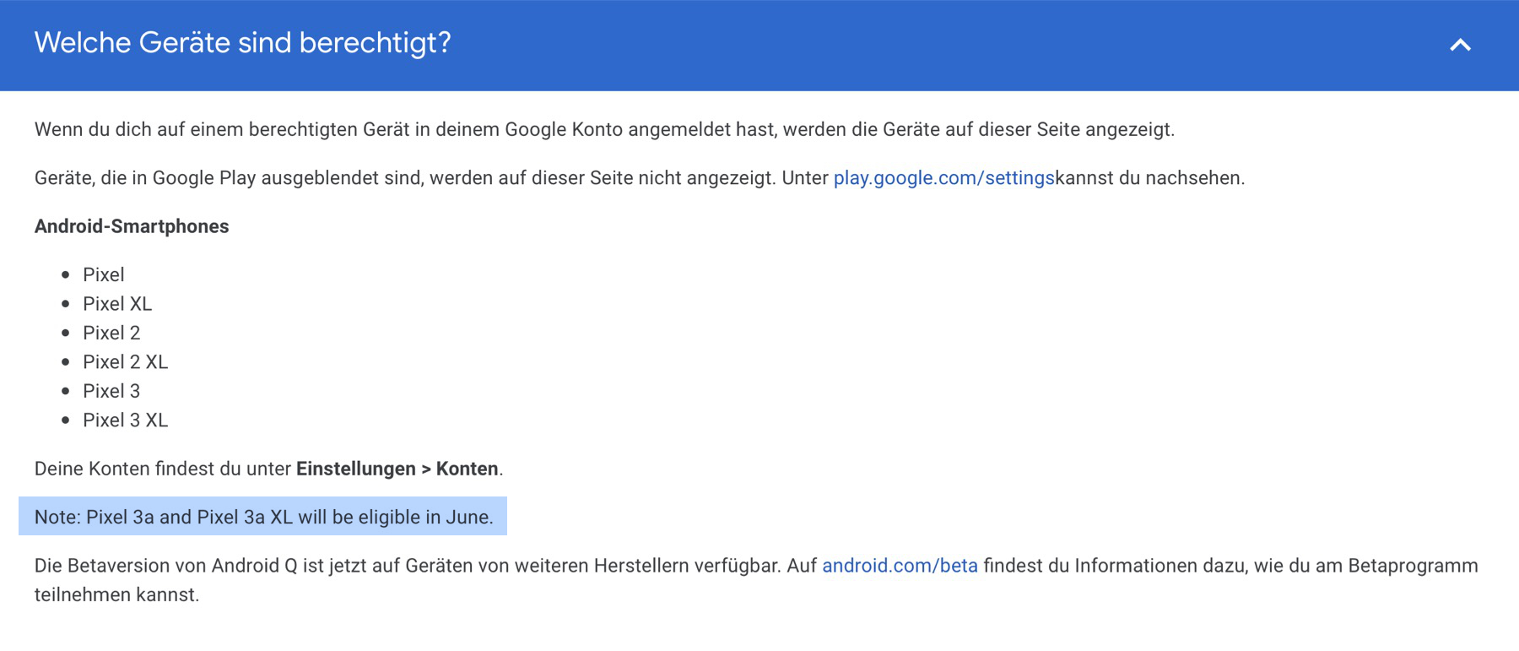Select the "Pixel XL" list entry
The width and height of the screenshot is (1519, 651).
click(117, 304)
